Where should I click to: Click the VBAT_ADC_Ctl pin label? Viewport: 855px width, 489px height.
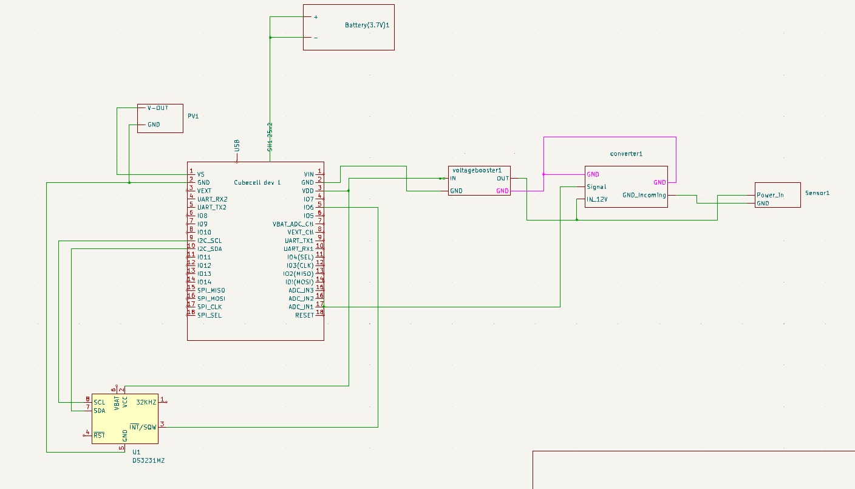293,224
